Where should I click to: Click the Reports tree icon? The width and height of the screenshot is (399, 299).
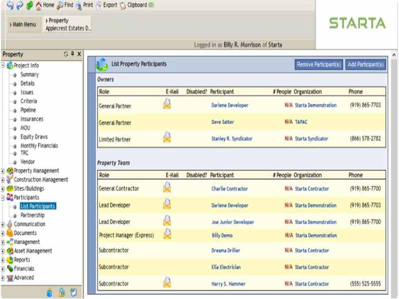click(x=10, y=260)
